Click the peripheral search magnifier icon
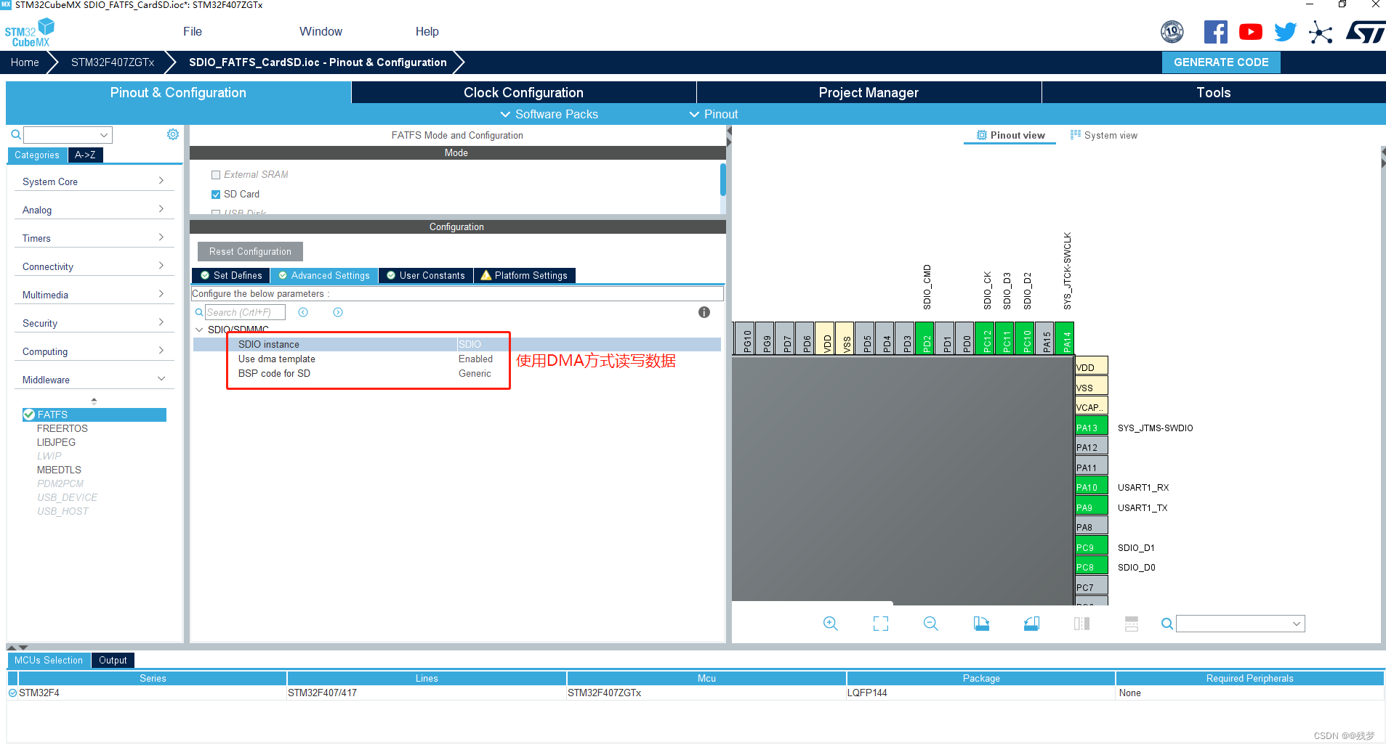This screenshot has width=1386, height=747. click(15, 135)
